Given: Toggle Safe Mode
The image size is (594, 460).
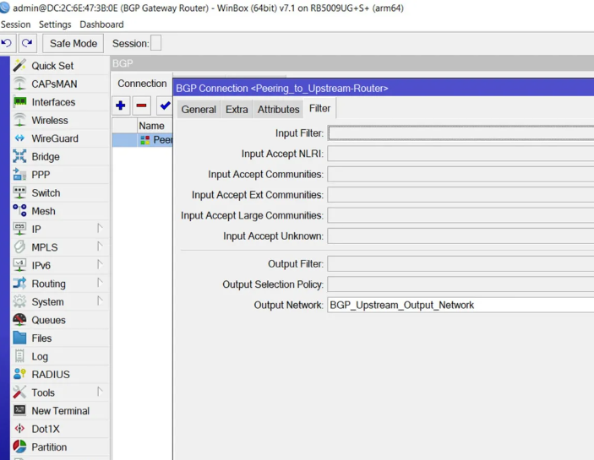Looking at the screenshot, I should 74,44.
